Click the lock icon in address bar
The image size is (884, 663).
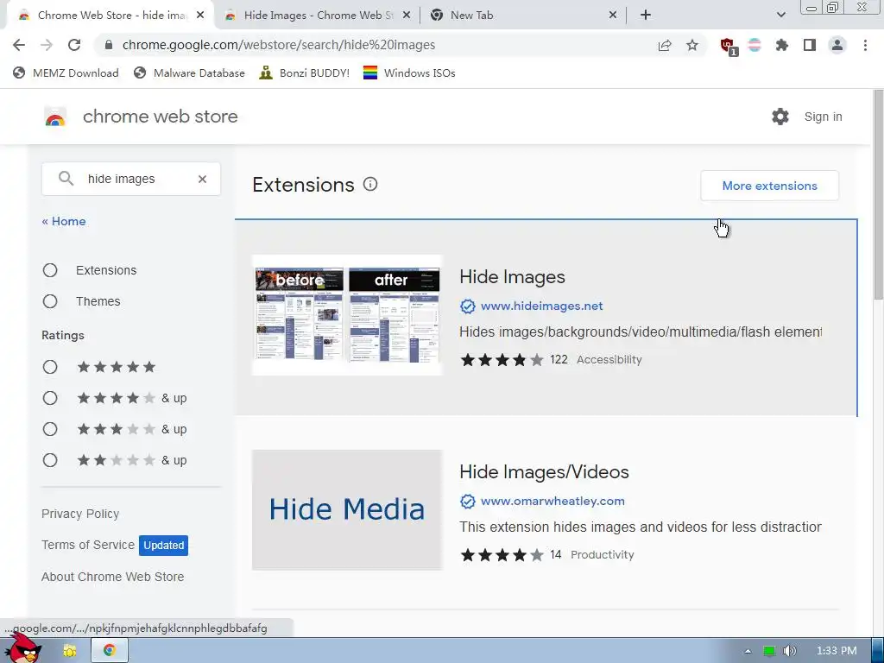[108, 45]
